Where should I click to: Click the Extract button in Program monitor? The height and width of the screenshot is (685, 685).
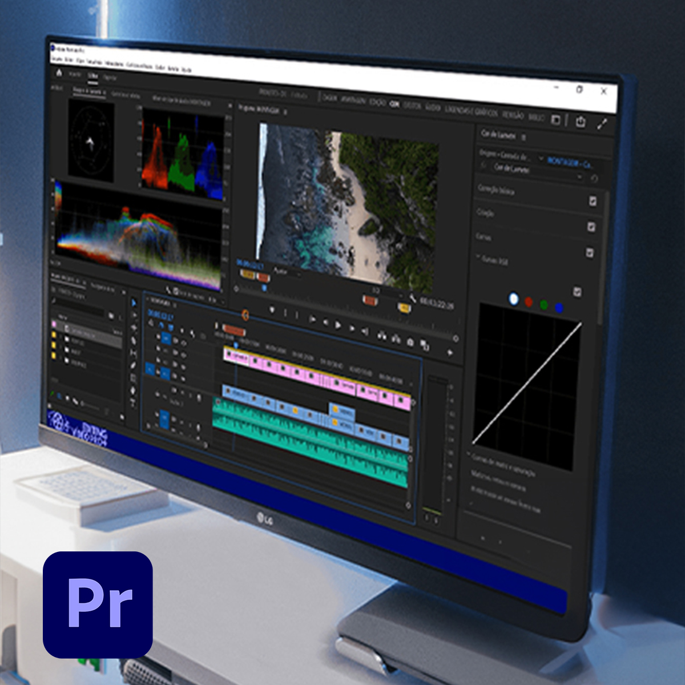pyautogui.click(x=396, y=339)
